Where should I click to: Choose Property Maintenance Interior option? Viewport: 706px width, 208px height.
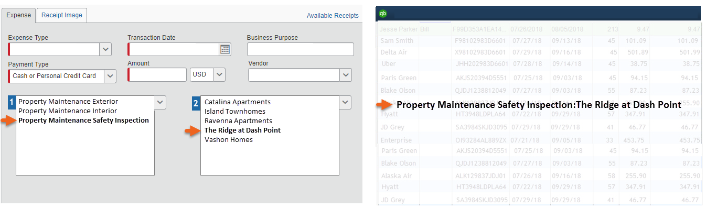pyautogui.click(x=68, y=111)
